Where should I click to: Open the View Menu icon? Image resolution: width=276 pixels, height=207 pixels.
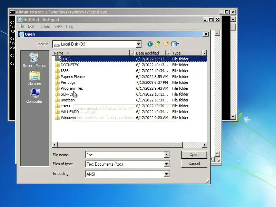(175, 44)
